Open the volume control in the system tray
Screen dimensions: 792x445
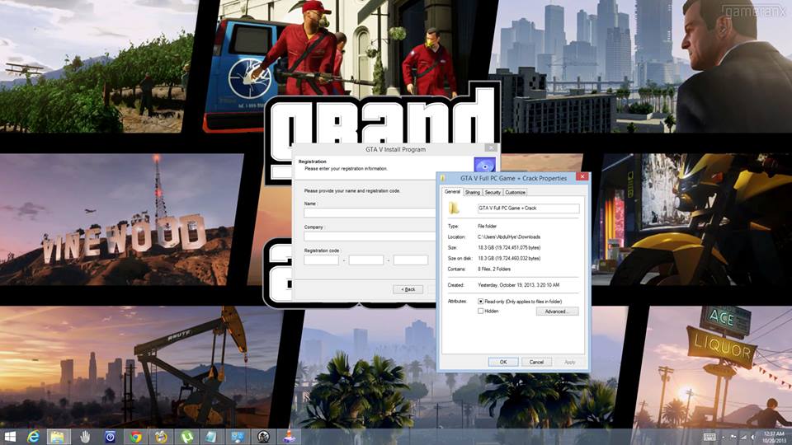(752, 436)
